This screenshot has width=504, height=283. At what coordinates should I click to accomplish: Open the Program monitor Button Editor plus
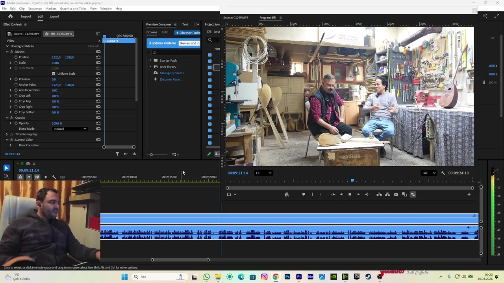click(x=469, y=194)
